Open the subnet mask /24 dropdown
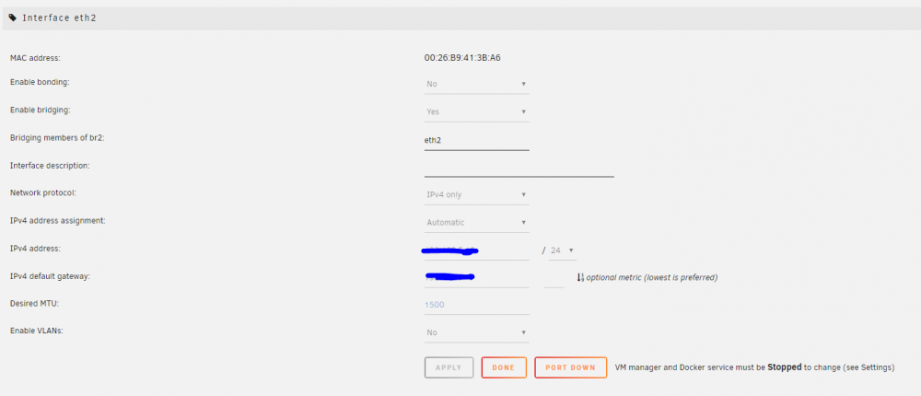The image size is (921, 396). [x=562, y=250]
